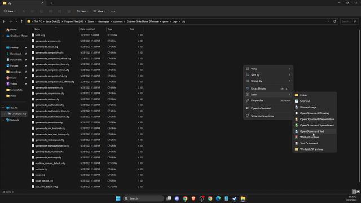The height and width of the screenshot is (203, 361).
Task: Open Documents in the navigation pane
Action: [x=16, y=60]
